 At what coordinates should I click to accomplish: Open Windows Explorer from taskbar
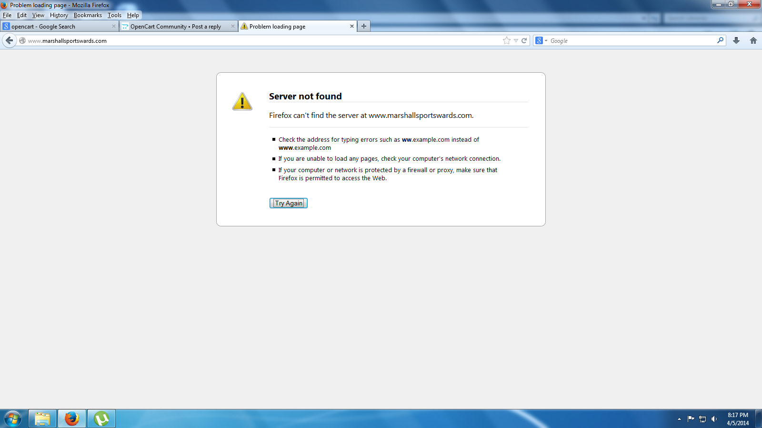coord(42,419)
